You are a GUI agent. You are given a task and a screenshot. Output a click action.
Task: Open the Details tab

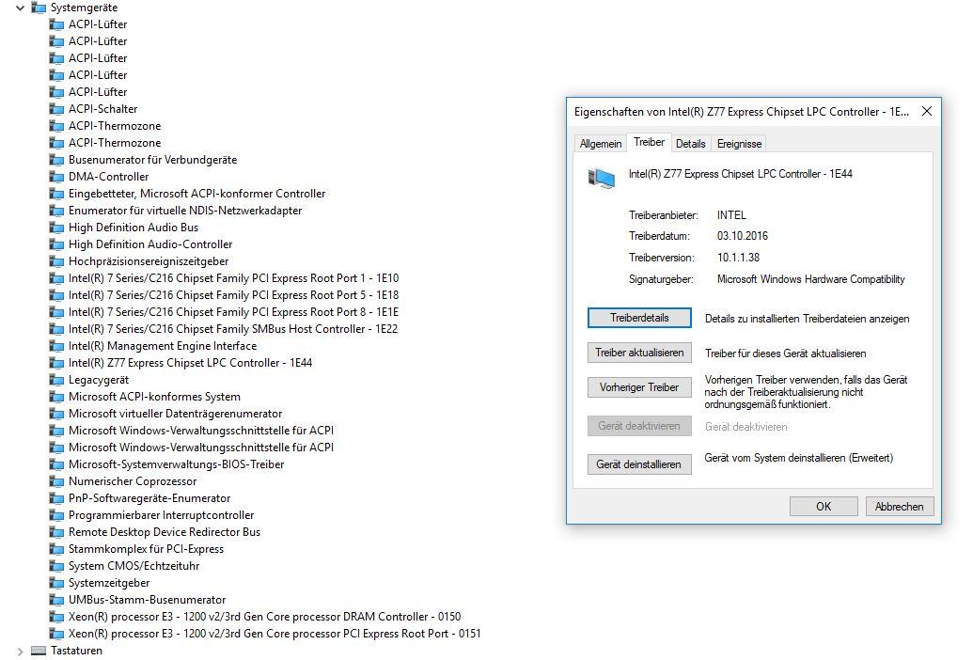click(x=690, y=144)
